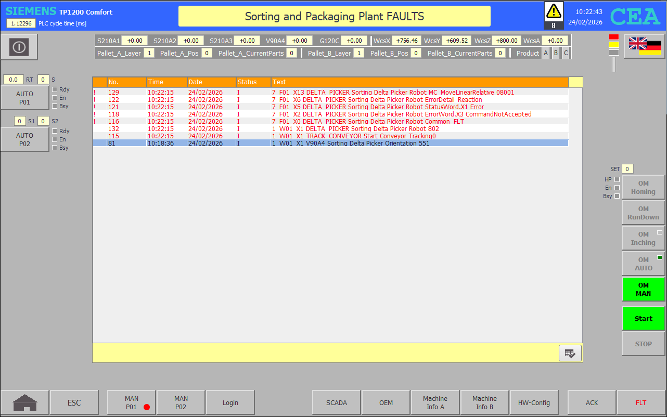Switch language using the UK/German flag

click(x=644, y=46)
